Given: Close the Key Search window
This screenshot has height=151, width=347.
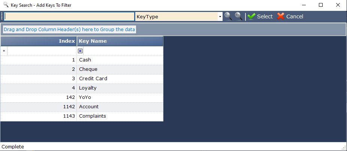Looking at the screenshot, I should point(338,5).
